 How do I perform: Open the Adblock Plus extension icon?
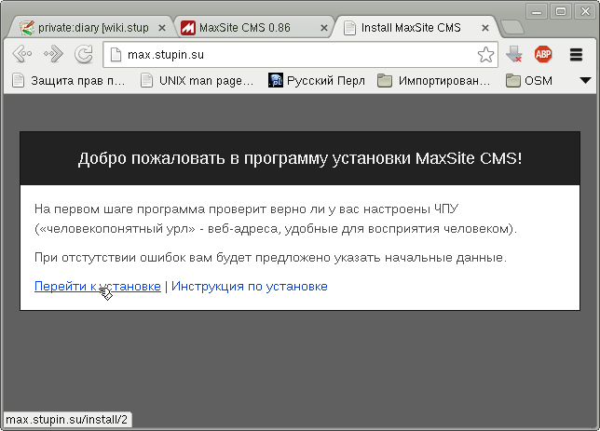point(543,54)
